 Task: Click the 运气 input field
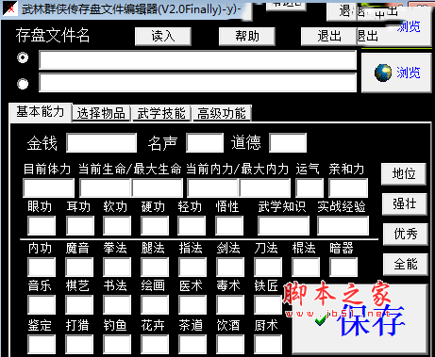[x=310, y=187]
